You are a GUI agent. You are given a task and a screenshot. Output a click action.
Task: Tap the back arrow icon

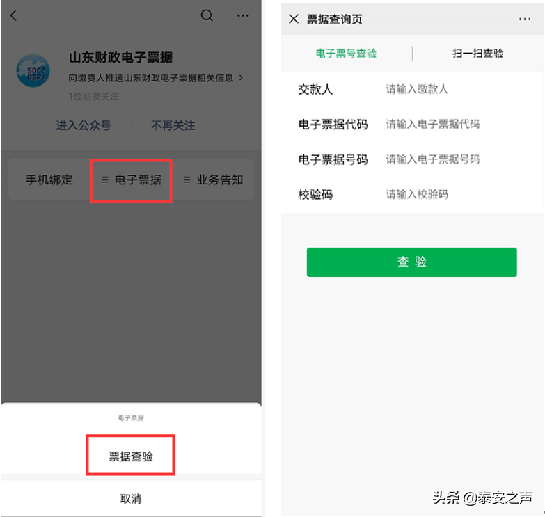coord(13,15)
